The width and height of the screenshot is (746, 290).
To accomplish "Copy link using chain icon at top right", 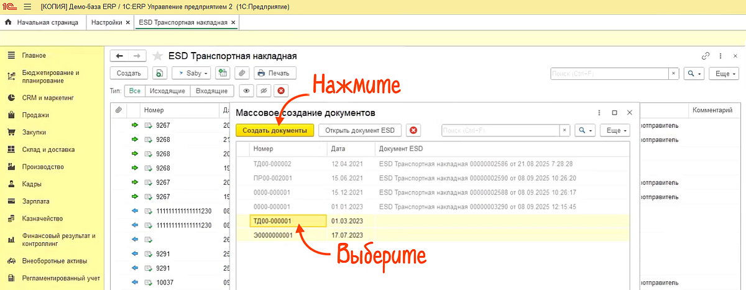I will point(706,56).
